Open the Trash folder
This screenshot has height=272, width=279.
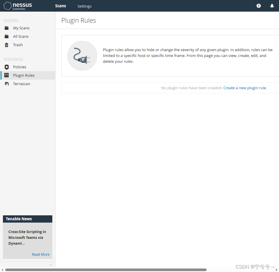tap(18, 45)
